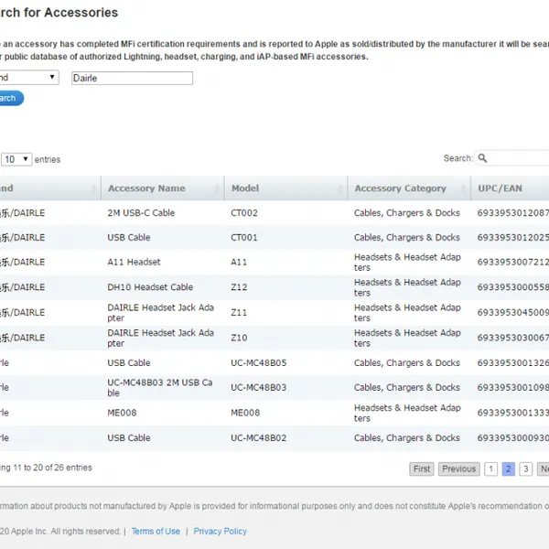
Task: Select model UC-MC48B02 cell
Action: [258, 438]
